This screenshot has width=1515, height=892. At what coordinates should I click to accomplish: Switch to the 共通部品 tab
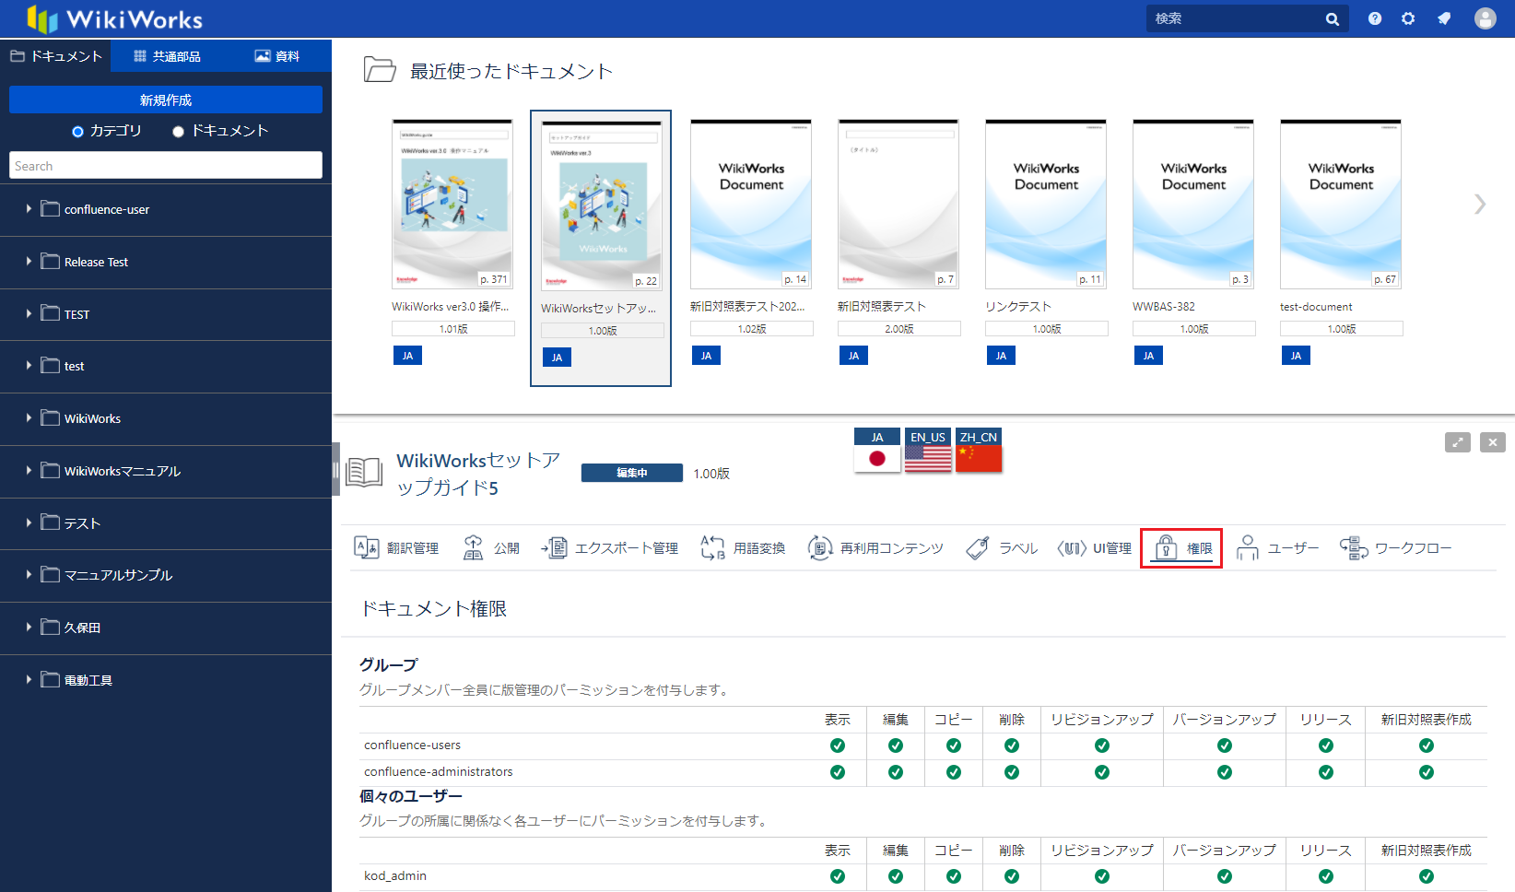[x=167, y=56]
